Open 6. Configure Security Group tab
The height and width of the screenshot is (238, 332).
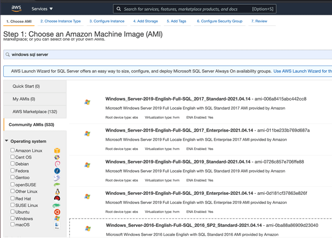220,21
